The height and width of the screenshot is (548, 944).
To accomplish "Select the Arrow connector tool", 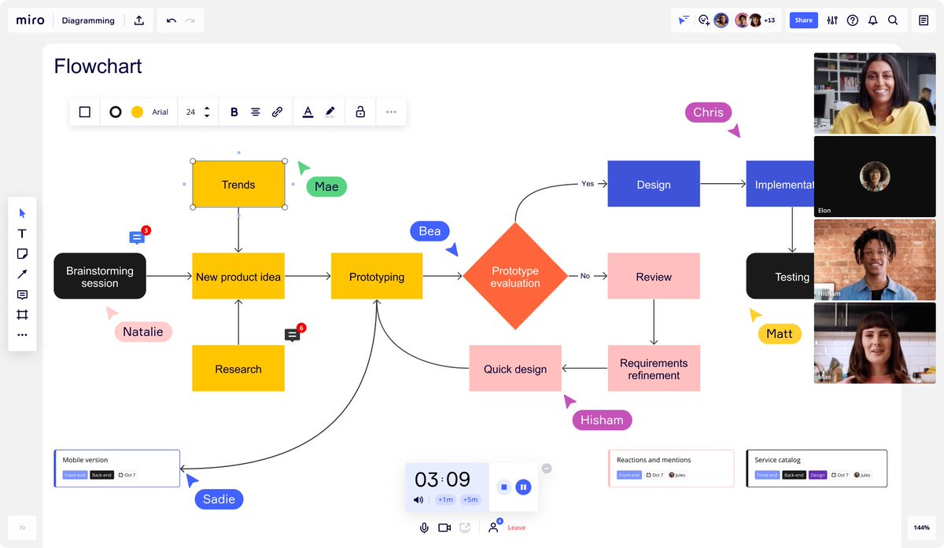I will (x=22, y=274).
